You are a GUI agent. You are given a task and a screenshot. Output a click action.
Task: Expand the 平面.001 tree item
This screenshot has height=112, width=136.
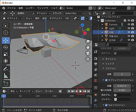[x=102, y=36]
